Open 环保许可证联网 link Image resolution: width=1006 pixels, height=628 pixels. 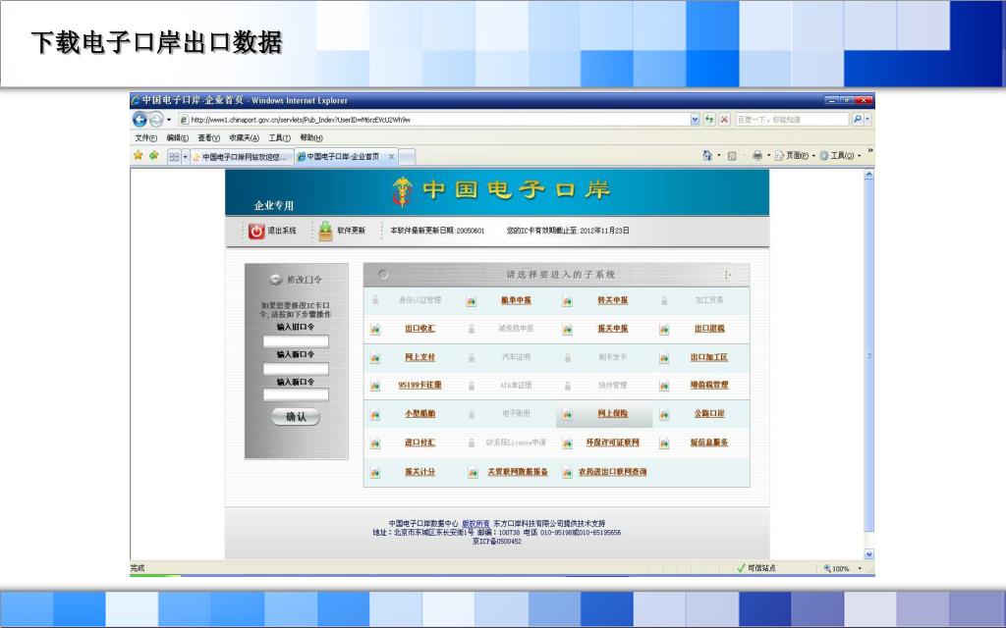tap(613, 443)
